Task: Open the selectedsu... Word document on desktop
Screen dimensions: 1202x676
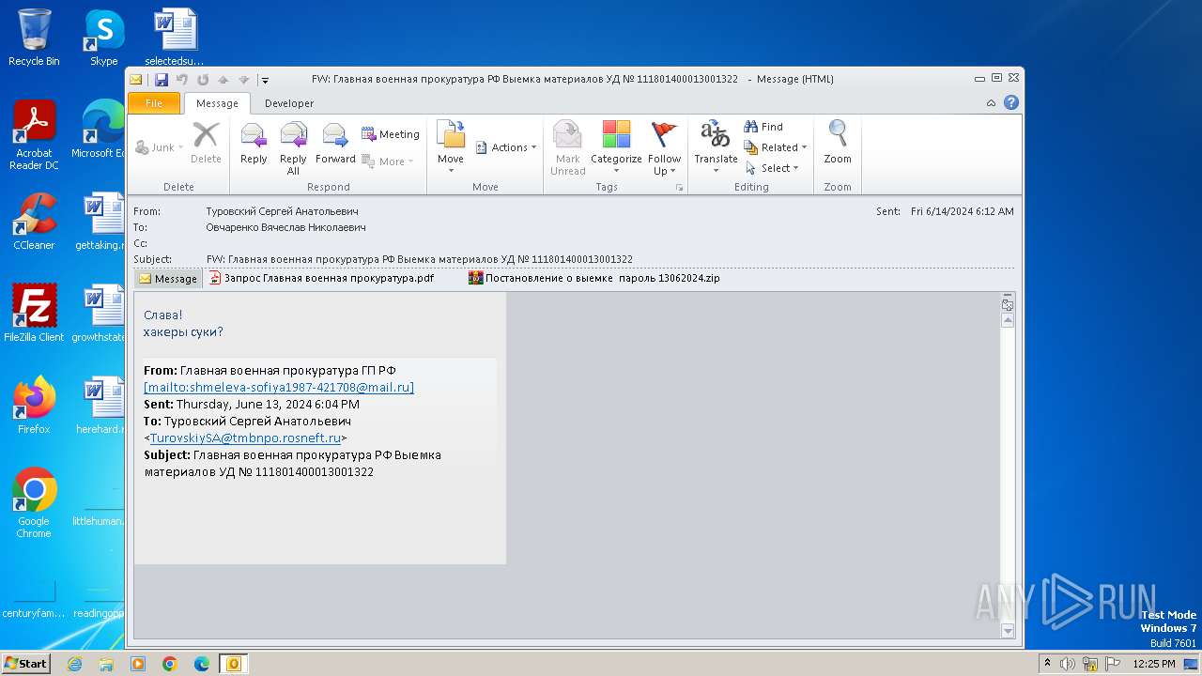Action: pos(175,38)
